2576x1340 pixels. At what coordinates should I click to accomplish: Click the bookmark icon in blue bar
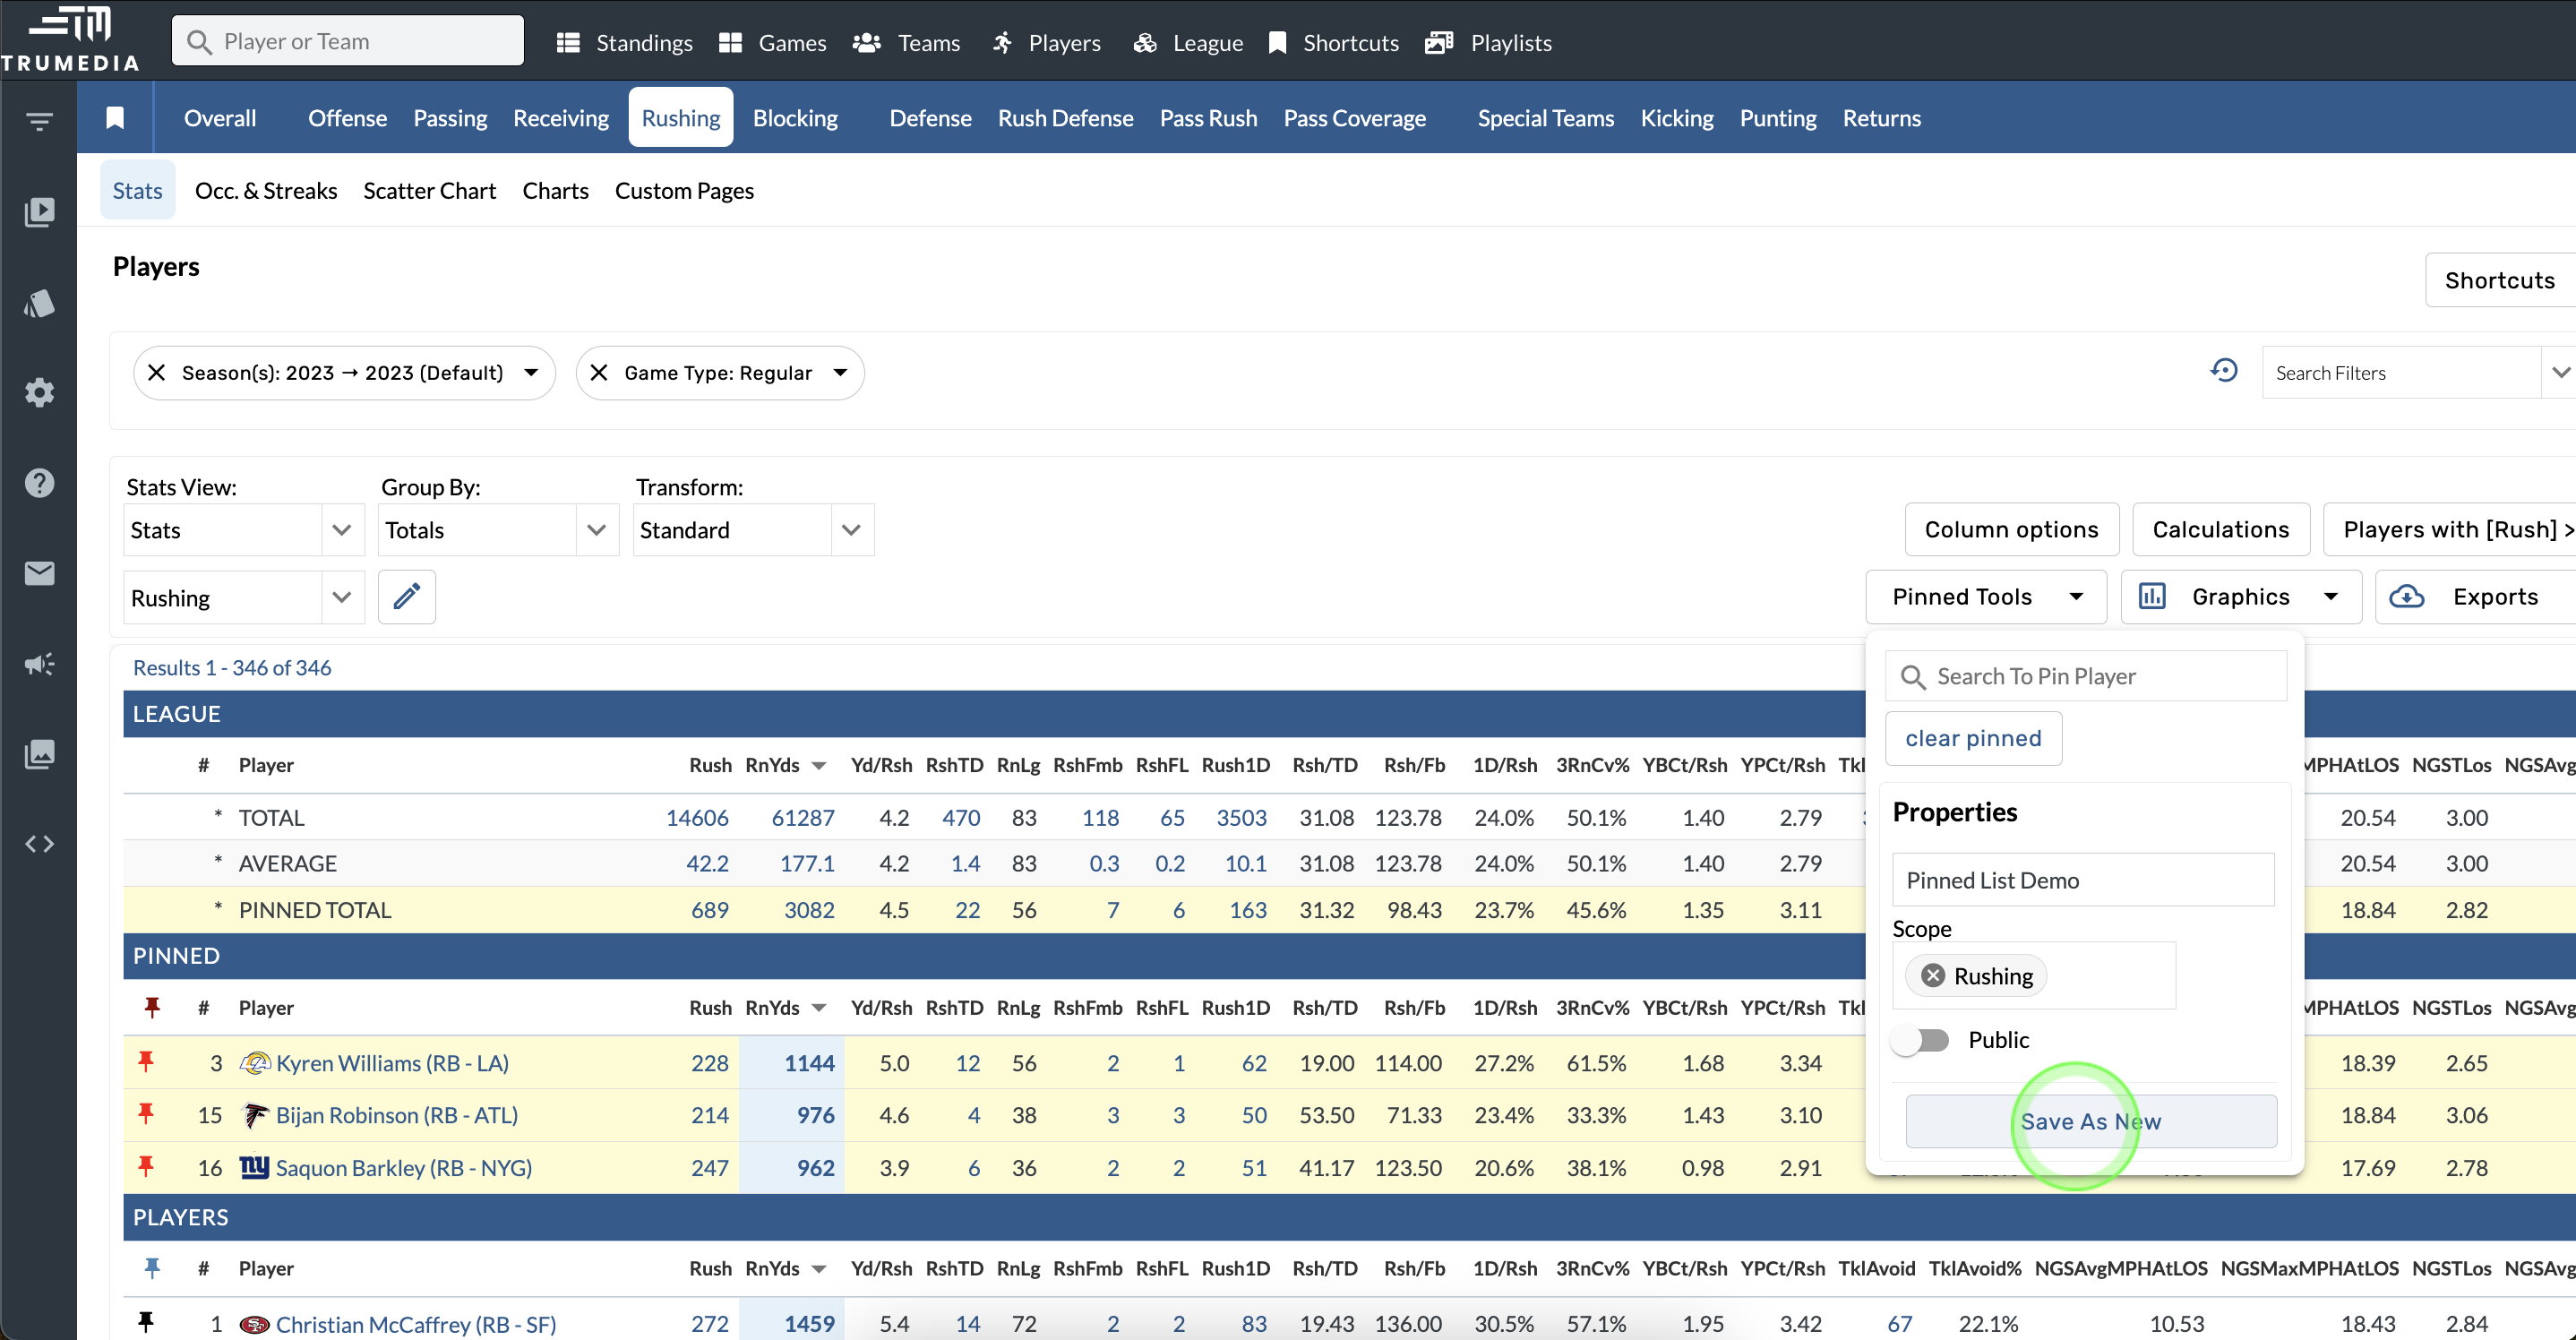(x=115, y=118)
